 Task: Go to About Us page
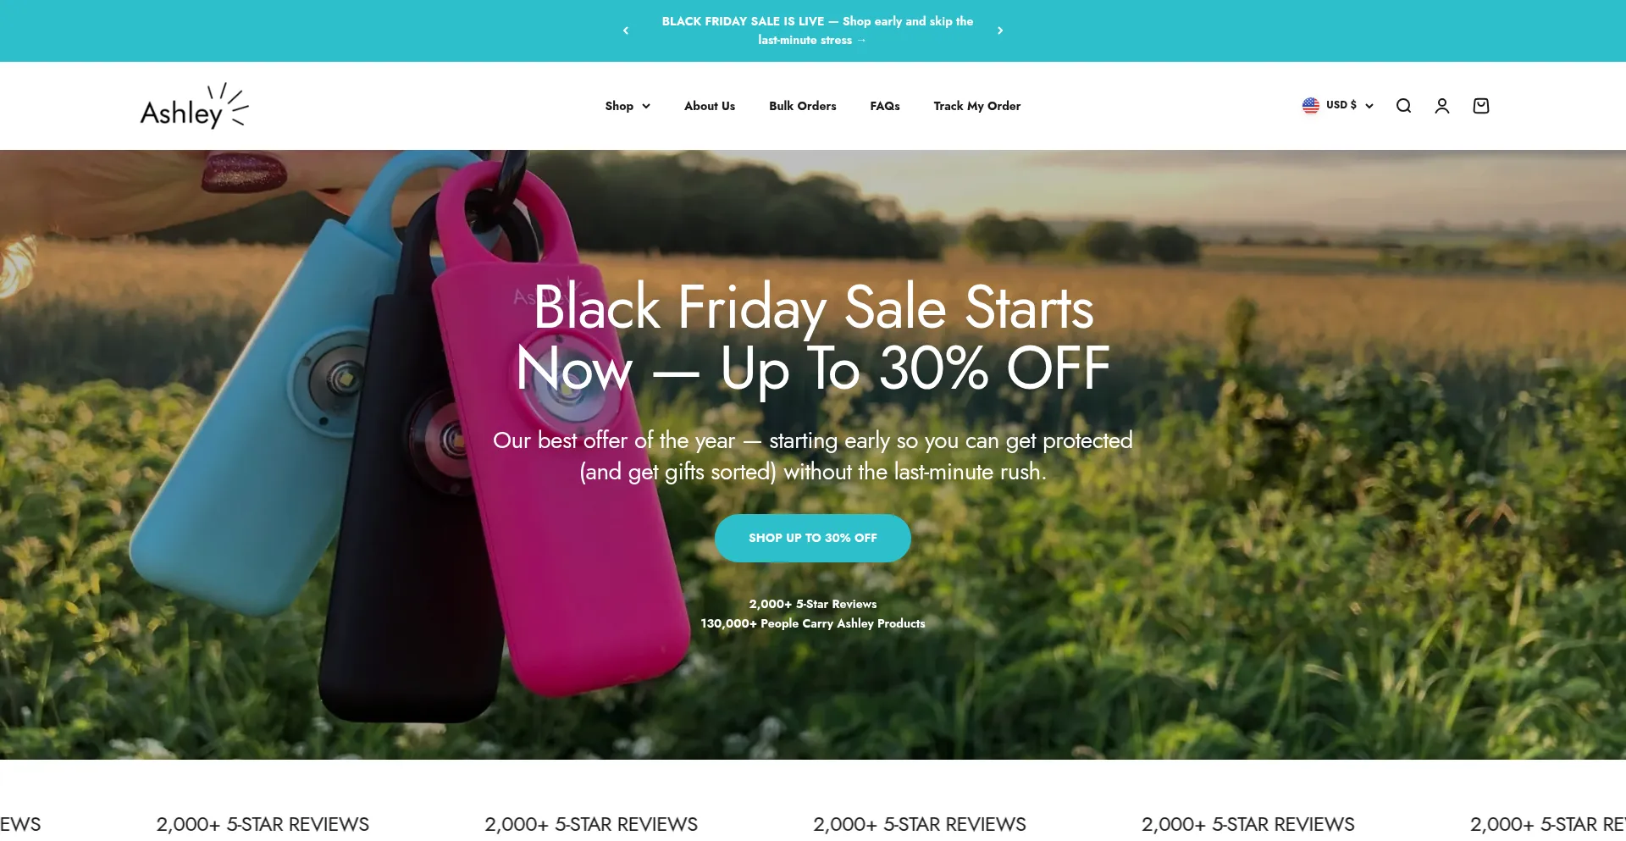[710, 106]
